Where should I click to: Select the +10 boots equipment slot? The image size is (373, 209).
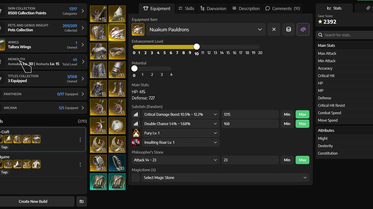pyautogui.click(x=117, y=88)
